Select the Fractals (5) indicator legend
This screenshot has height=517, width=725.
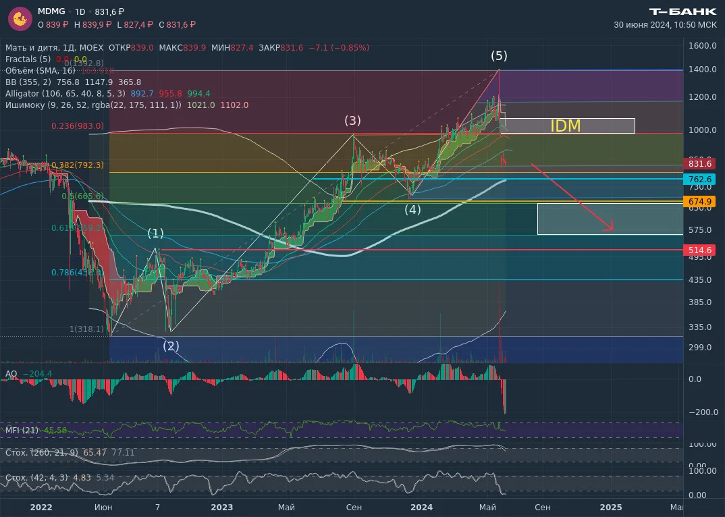pos(28,59)
